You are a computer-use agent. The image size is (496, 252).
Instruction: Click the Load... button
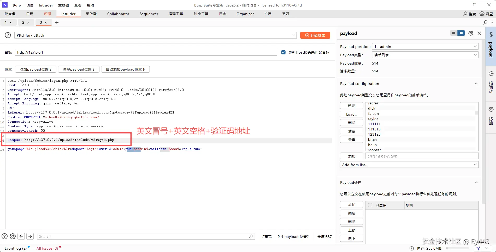tap(352, 114)
